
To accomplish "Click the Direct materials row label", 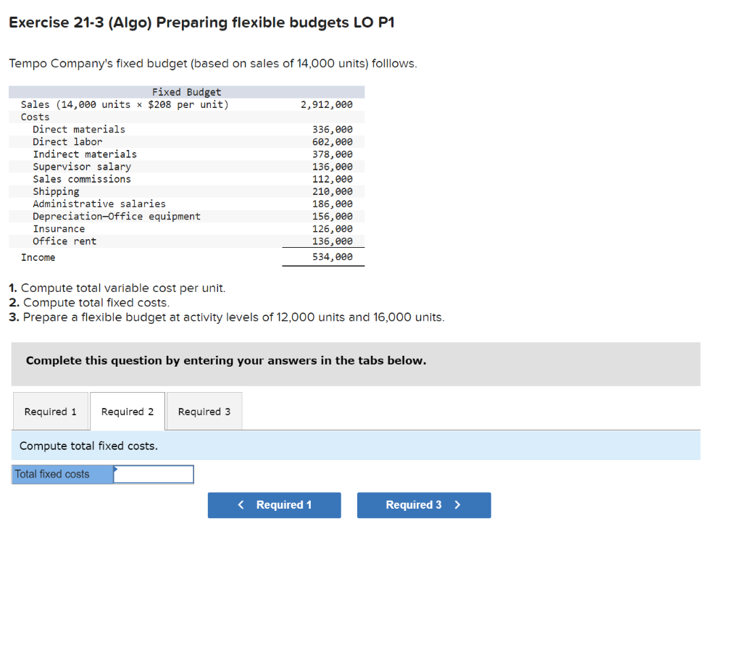I will (x=79, y=129).
